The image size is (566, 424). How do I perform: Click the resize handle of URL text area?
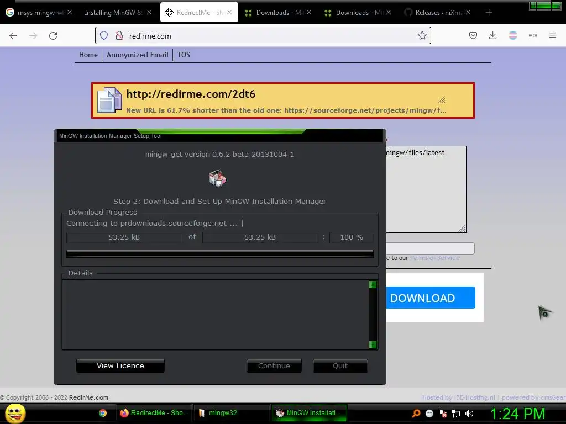[462, 229]
